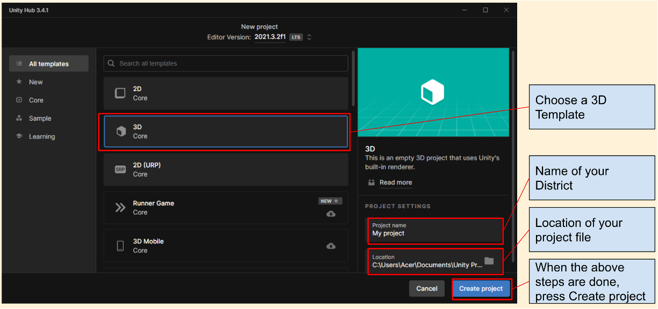This screenshot has height=309, width=658.
Task: Click the search magnifier icon
Action: pos(111,63)
